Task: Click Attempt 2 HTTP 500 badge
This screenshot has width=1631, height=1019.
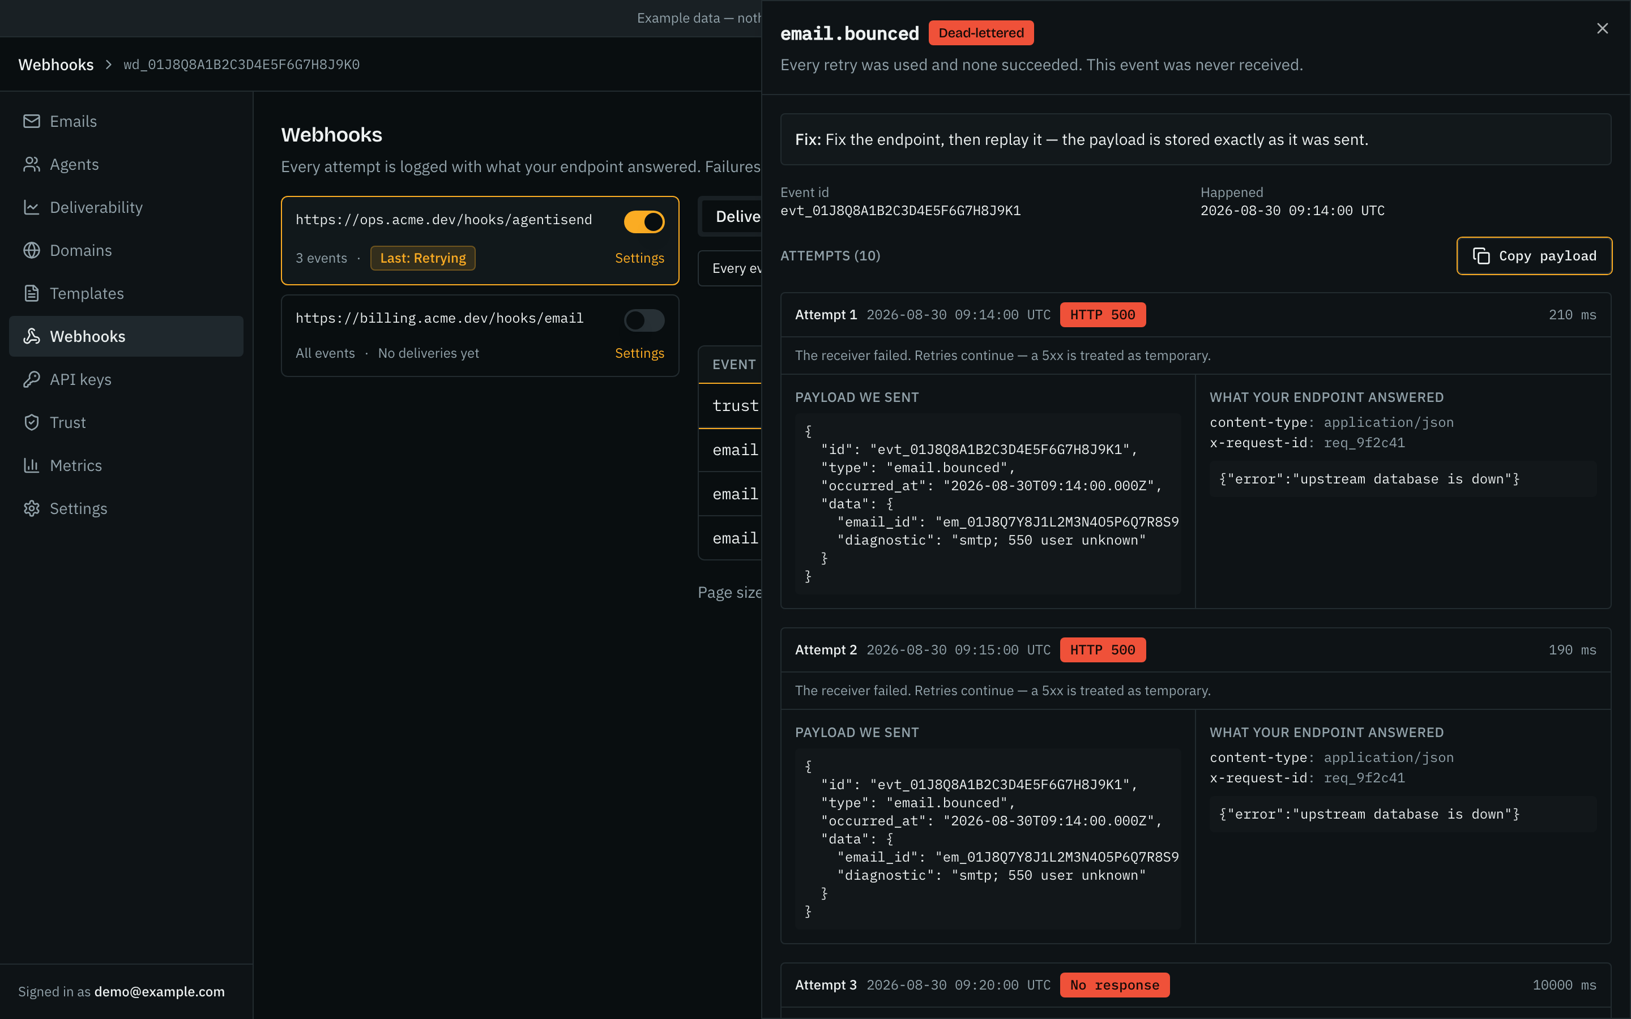Action: point(1103,650)
